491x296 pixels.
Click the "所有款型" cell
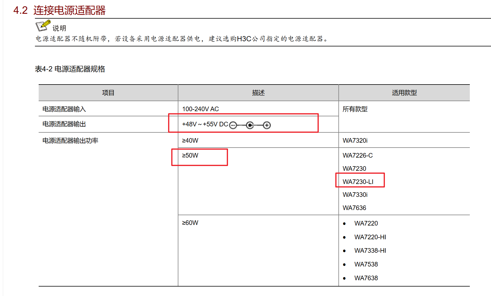355,109
